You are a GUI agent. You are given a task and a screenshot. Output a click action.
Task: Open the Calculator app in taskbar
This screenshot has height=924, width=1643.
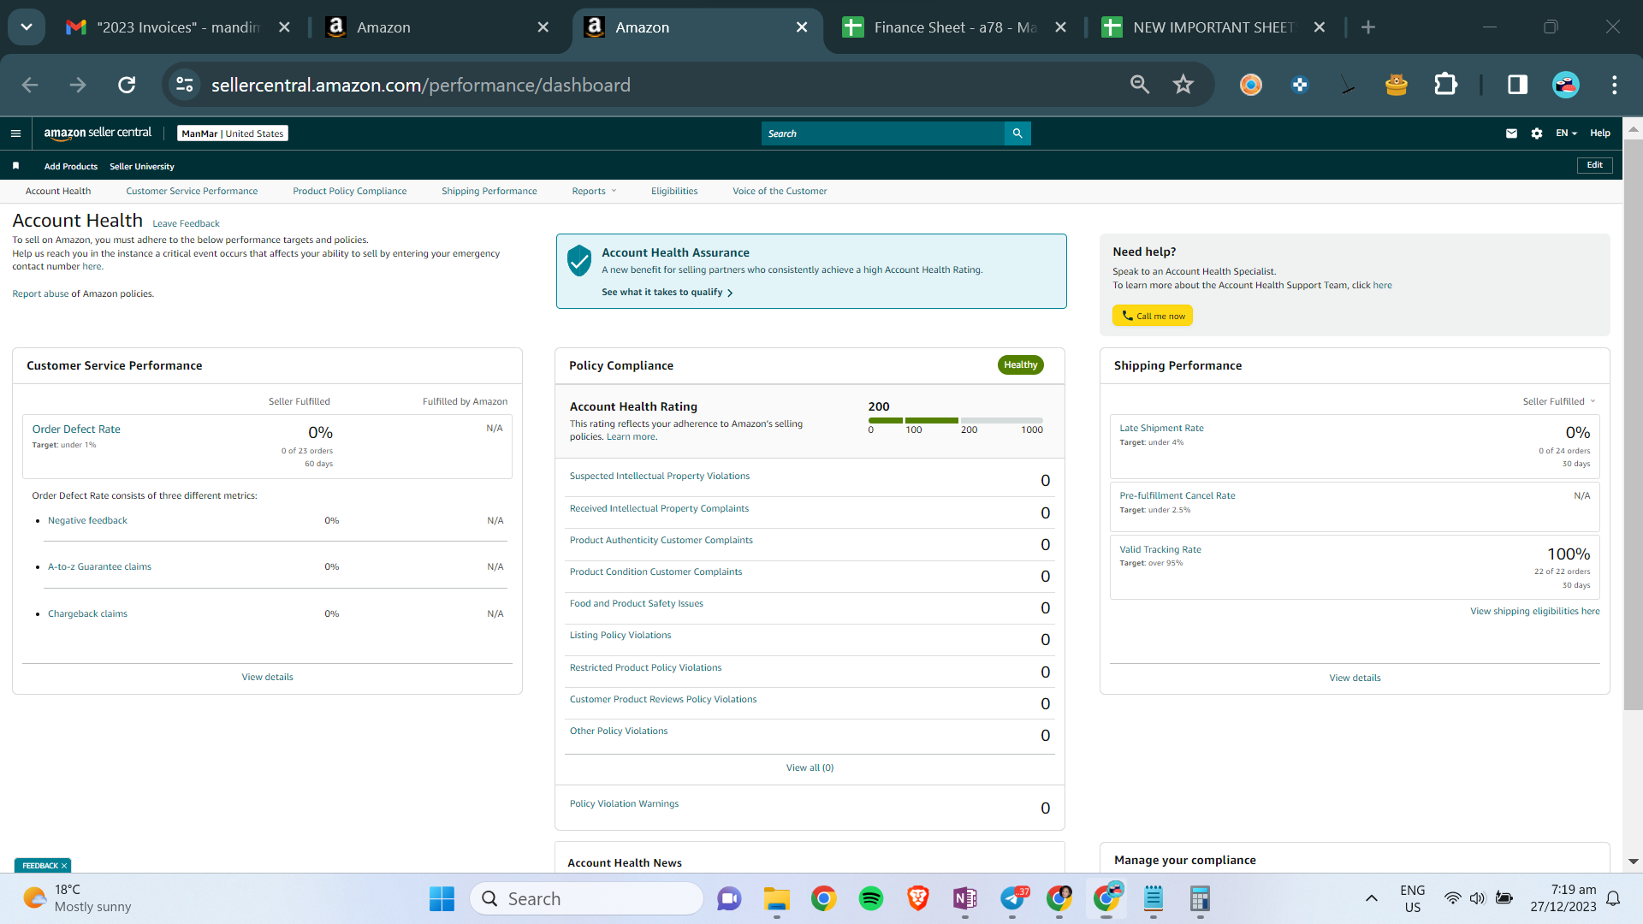point(1200,898)
